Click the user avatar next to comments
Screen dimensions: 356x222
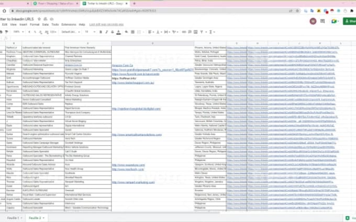(x=313, y=21)
